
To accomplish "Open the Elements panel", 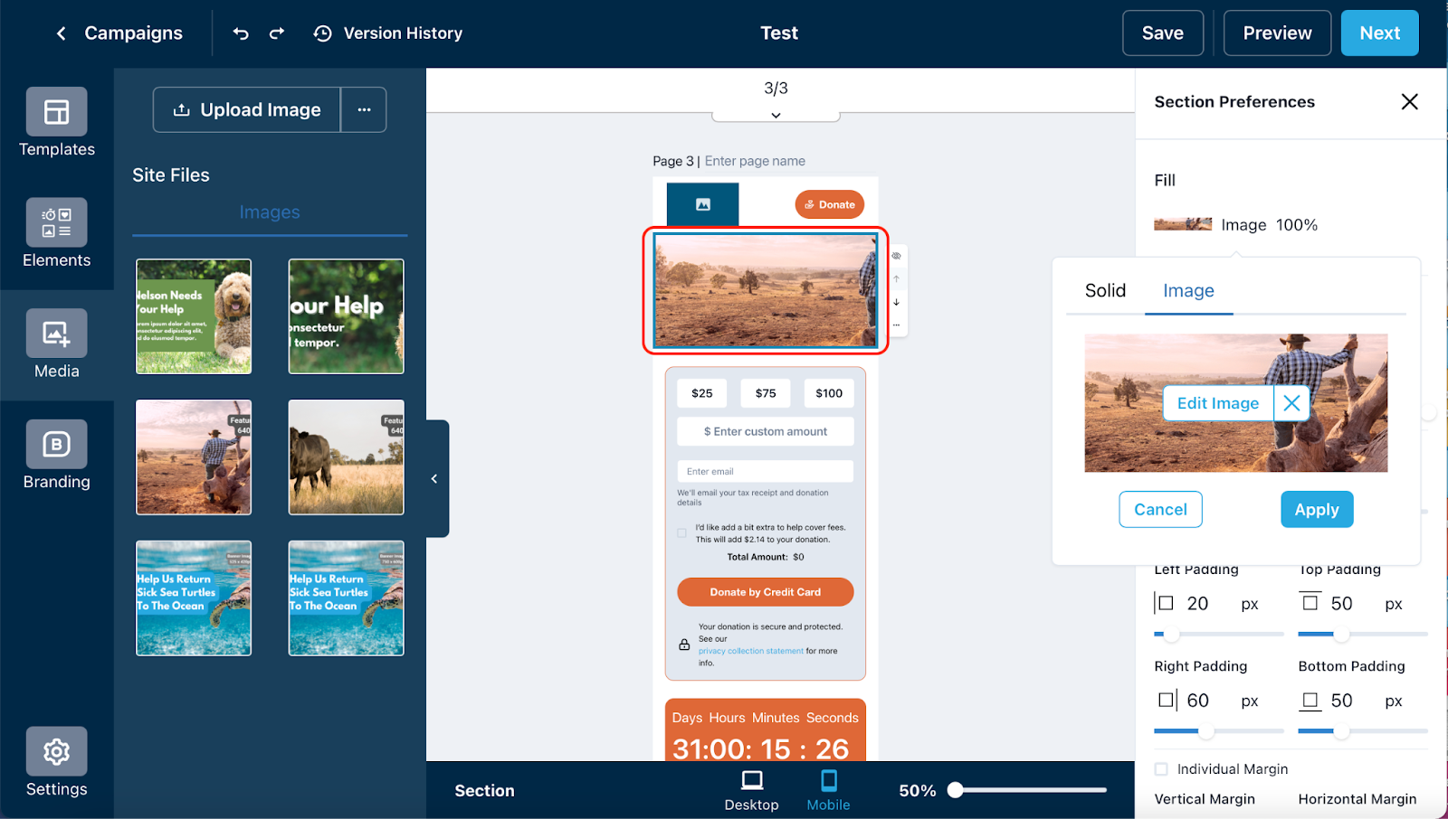I will (x=56, y=233).
